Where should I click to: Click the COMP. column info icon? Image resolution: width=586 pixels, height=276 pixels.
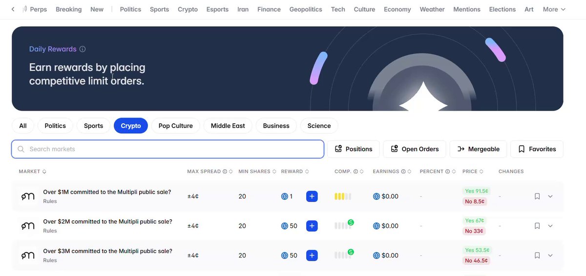tap(356, 172)
